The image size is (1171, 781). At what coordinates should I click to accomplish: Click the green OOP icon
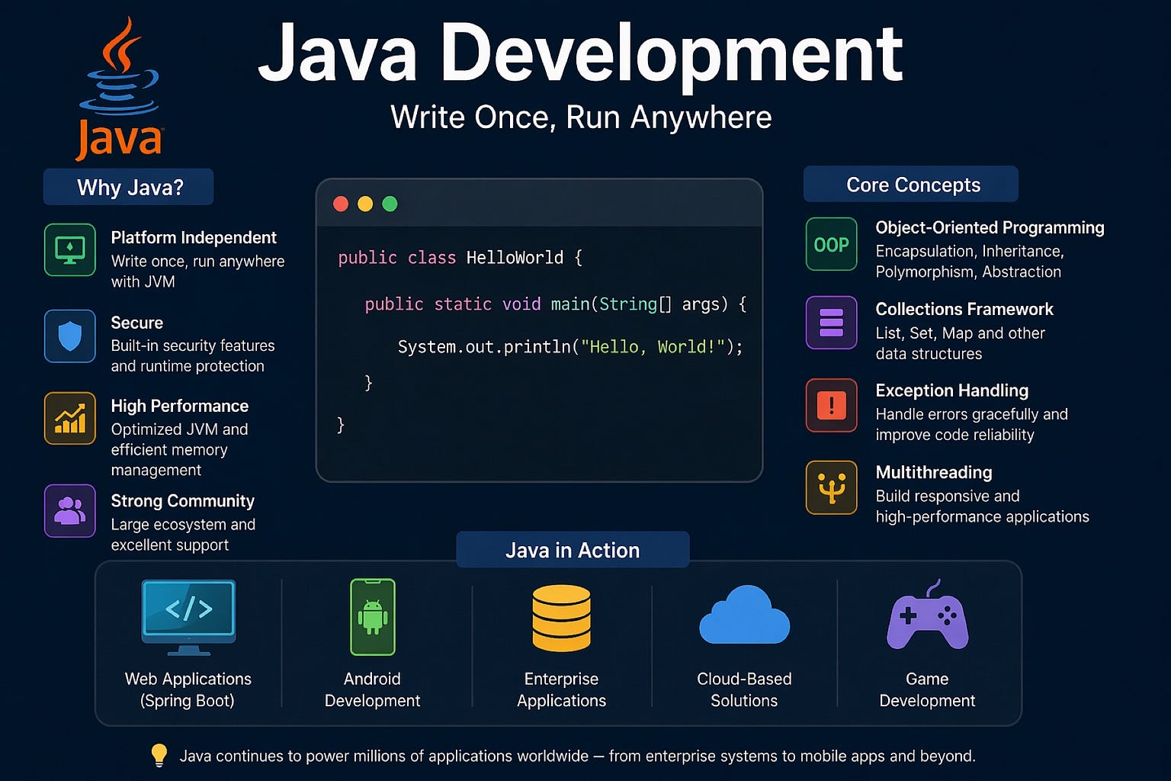click(x=832, y=244)
